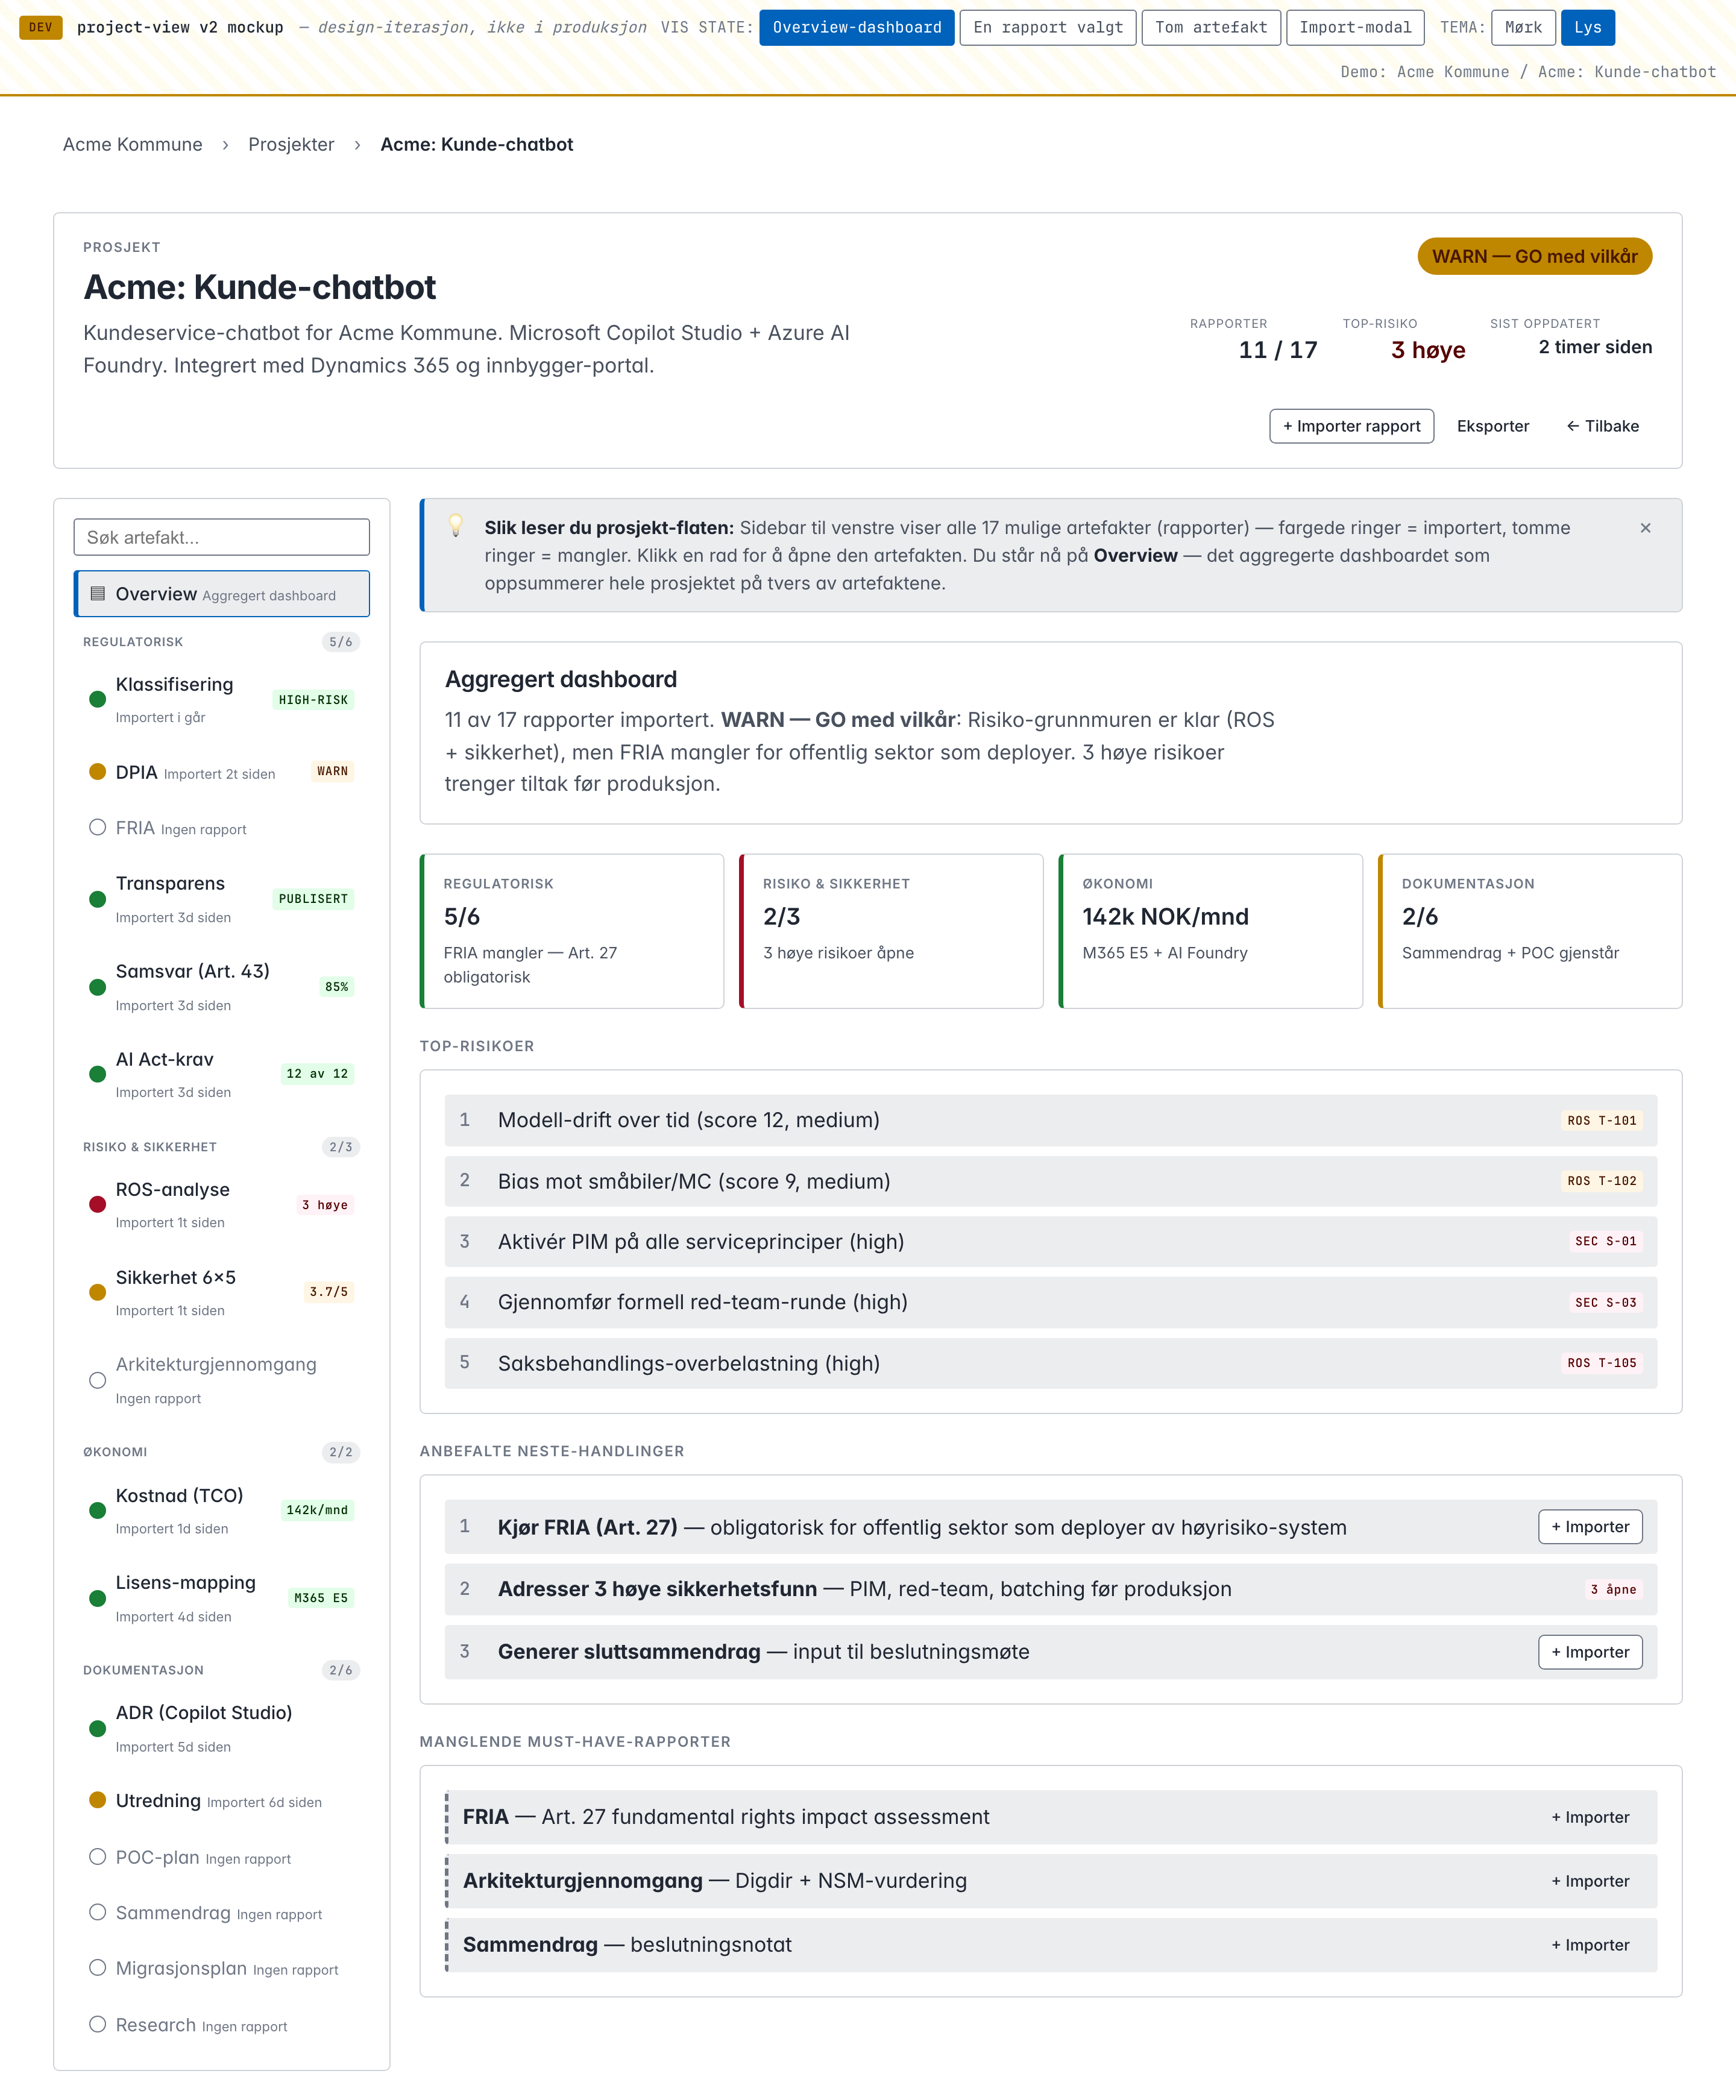The width and height of the screenshot is (1736, 2100).
Task: Click amber status dot beside DPIA
Action: point(97,772)
